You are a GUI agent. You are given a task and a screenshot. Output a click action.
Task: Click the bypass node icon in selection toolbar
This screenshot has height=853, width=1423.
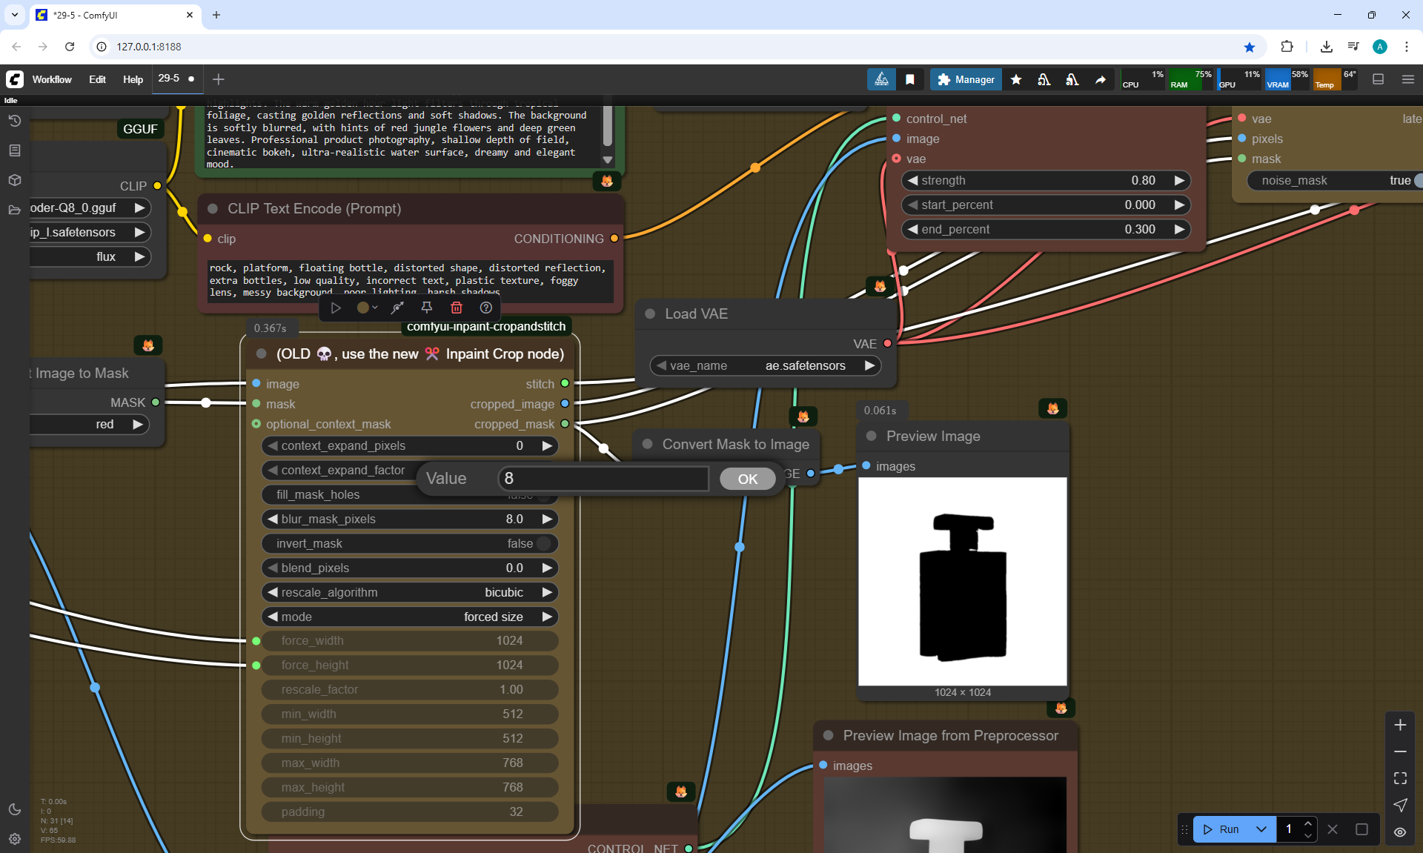click(x=397, y=308)
